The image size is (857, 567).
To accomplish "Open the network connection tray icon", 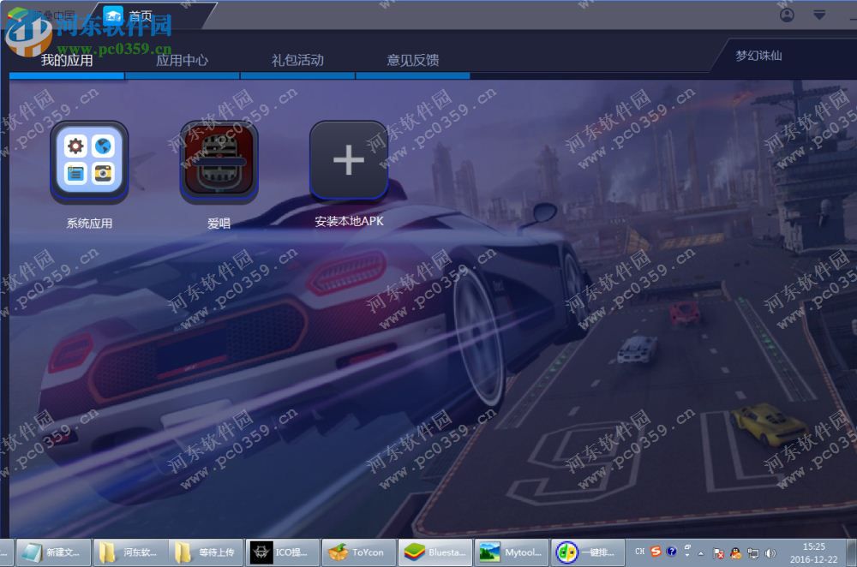I will (753, 553).
